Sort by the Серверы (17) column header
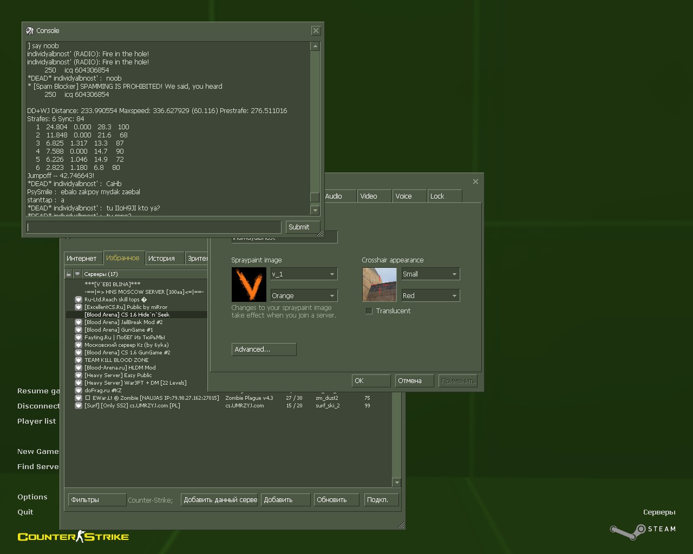693x554 pixels. coord(144,274)
